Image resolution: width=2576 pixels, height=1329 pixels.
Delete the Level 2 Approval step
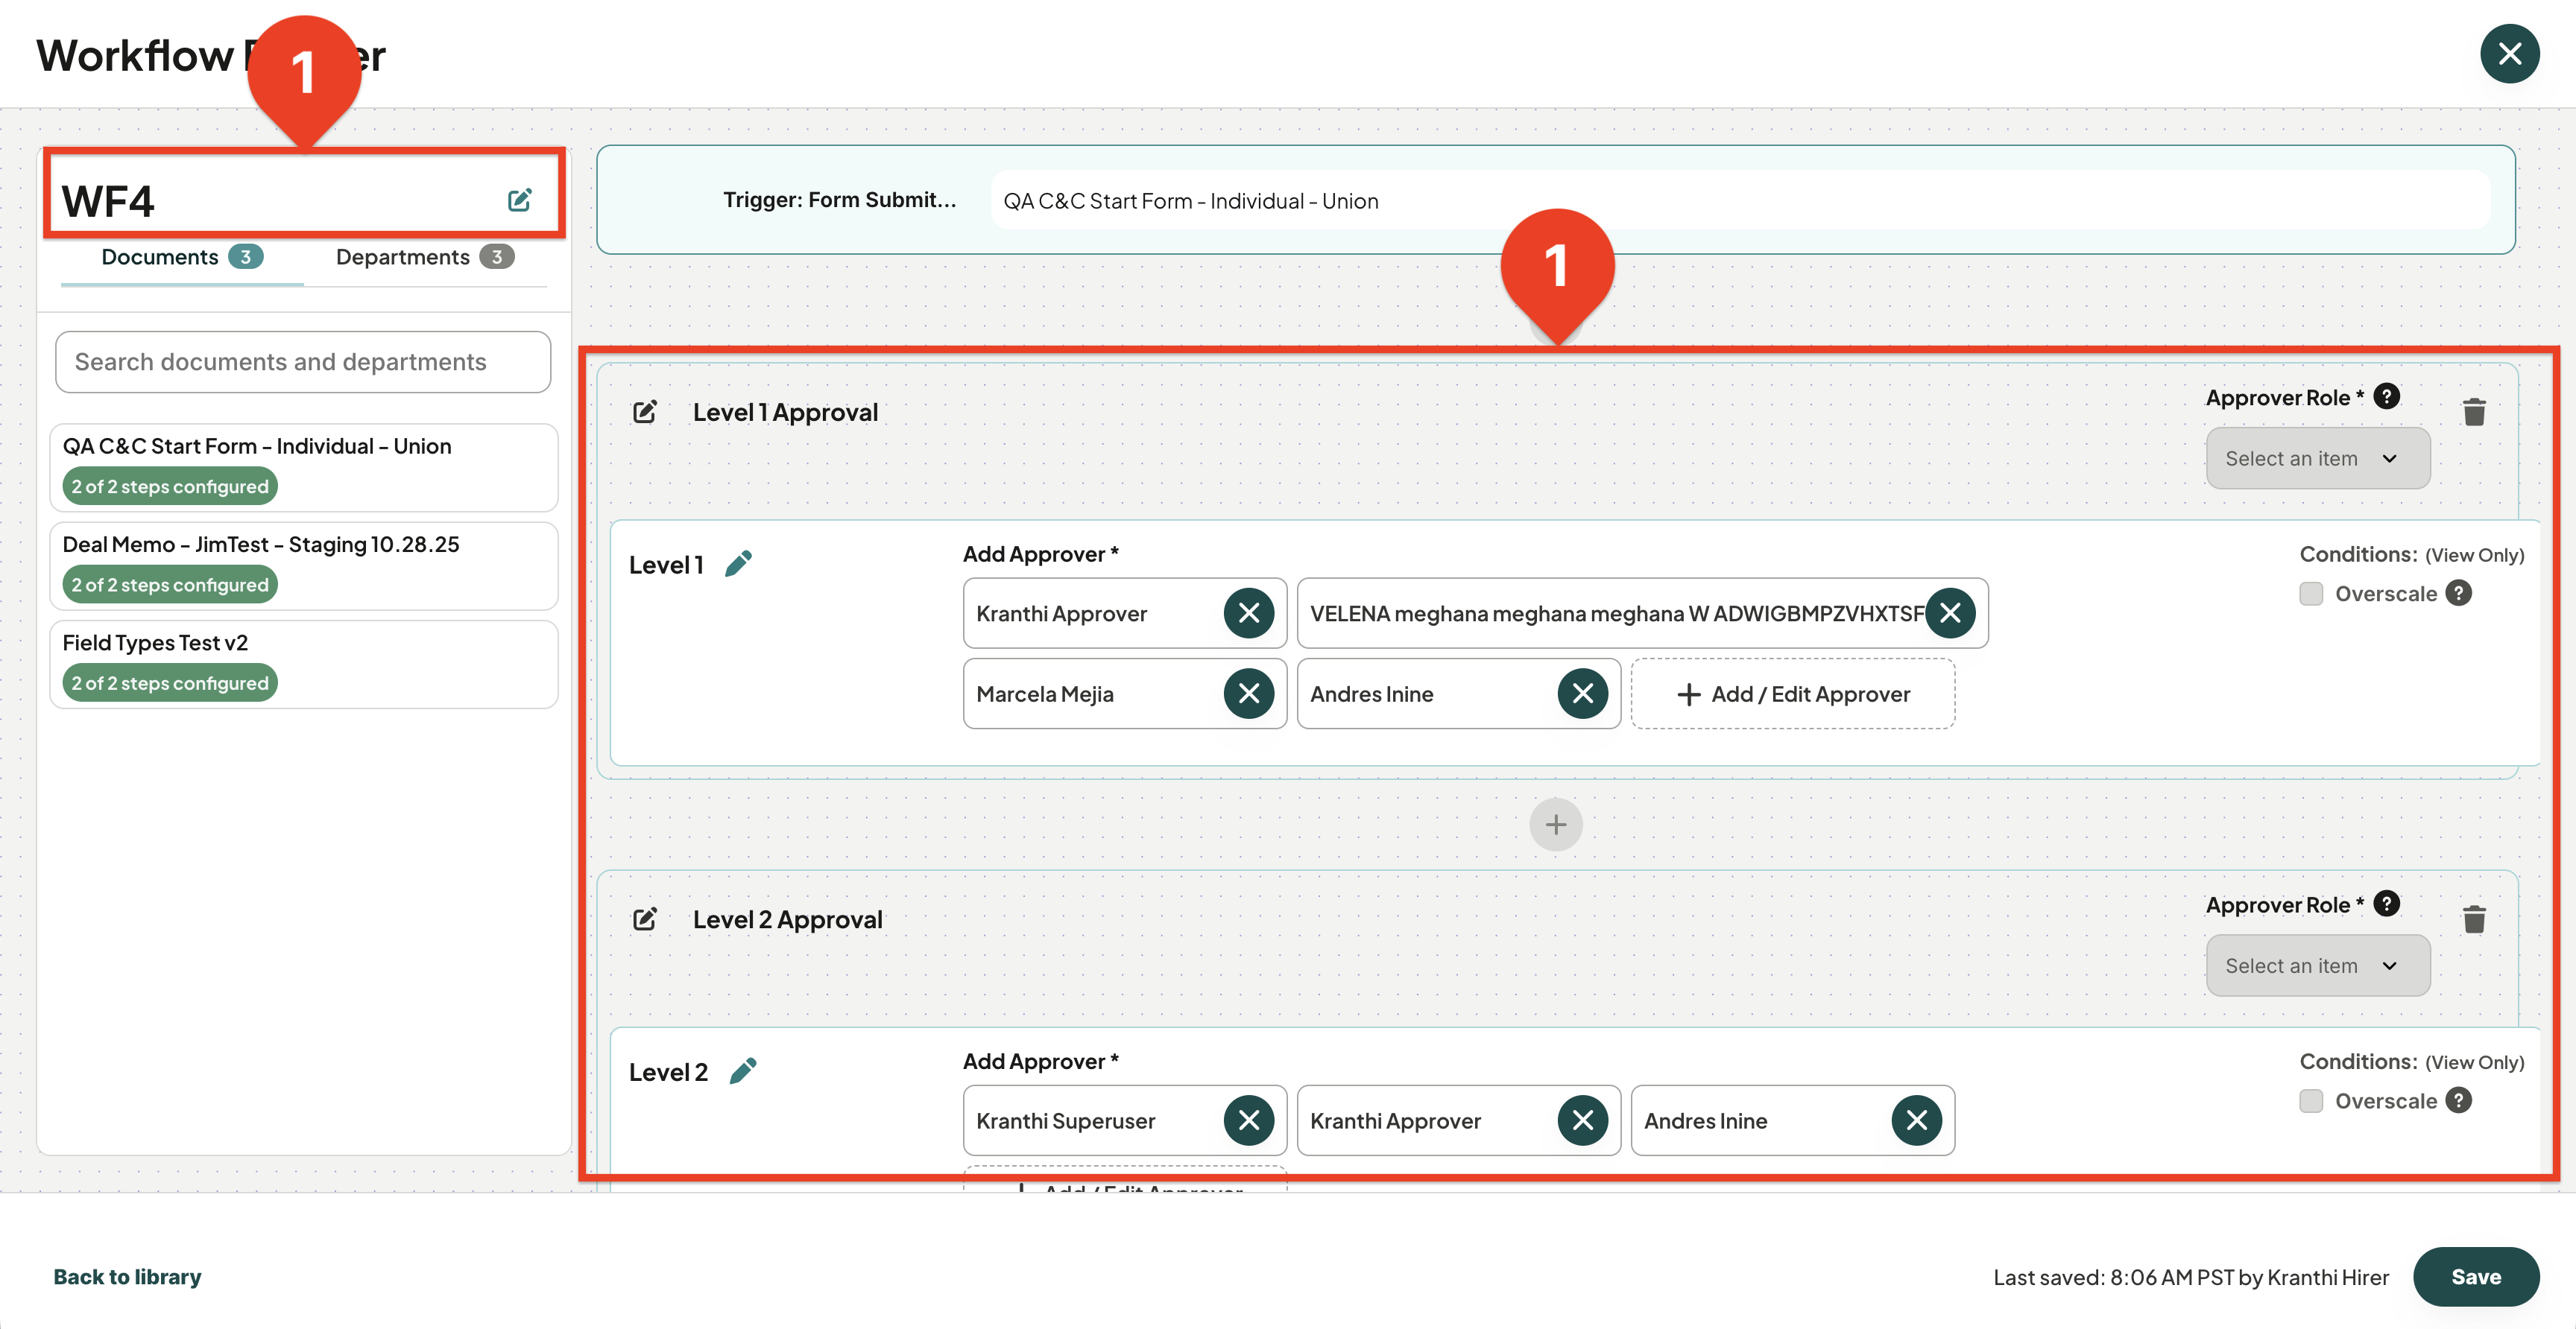pyautogui.click(x=2474, y=919)
